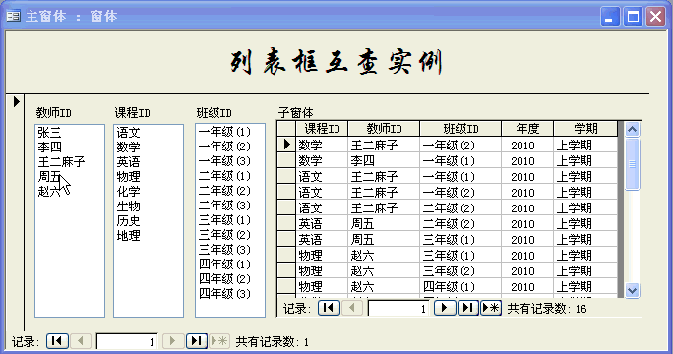
Task: Click row selector of current 数学 王二麻子 row
Action: coord(286,145)
